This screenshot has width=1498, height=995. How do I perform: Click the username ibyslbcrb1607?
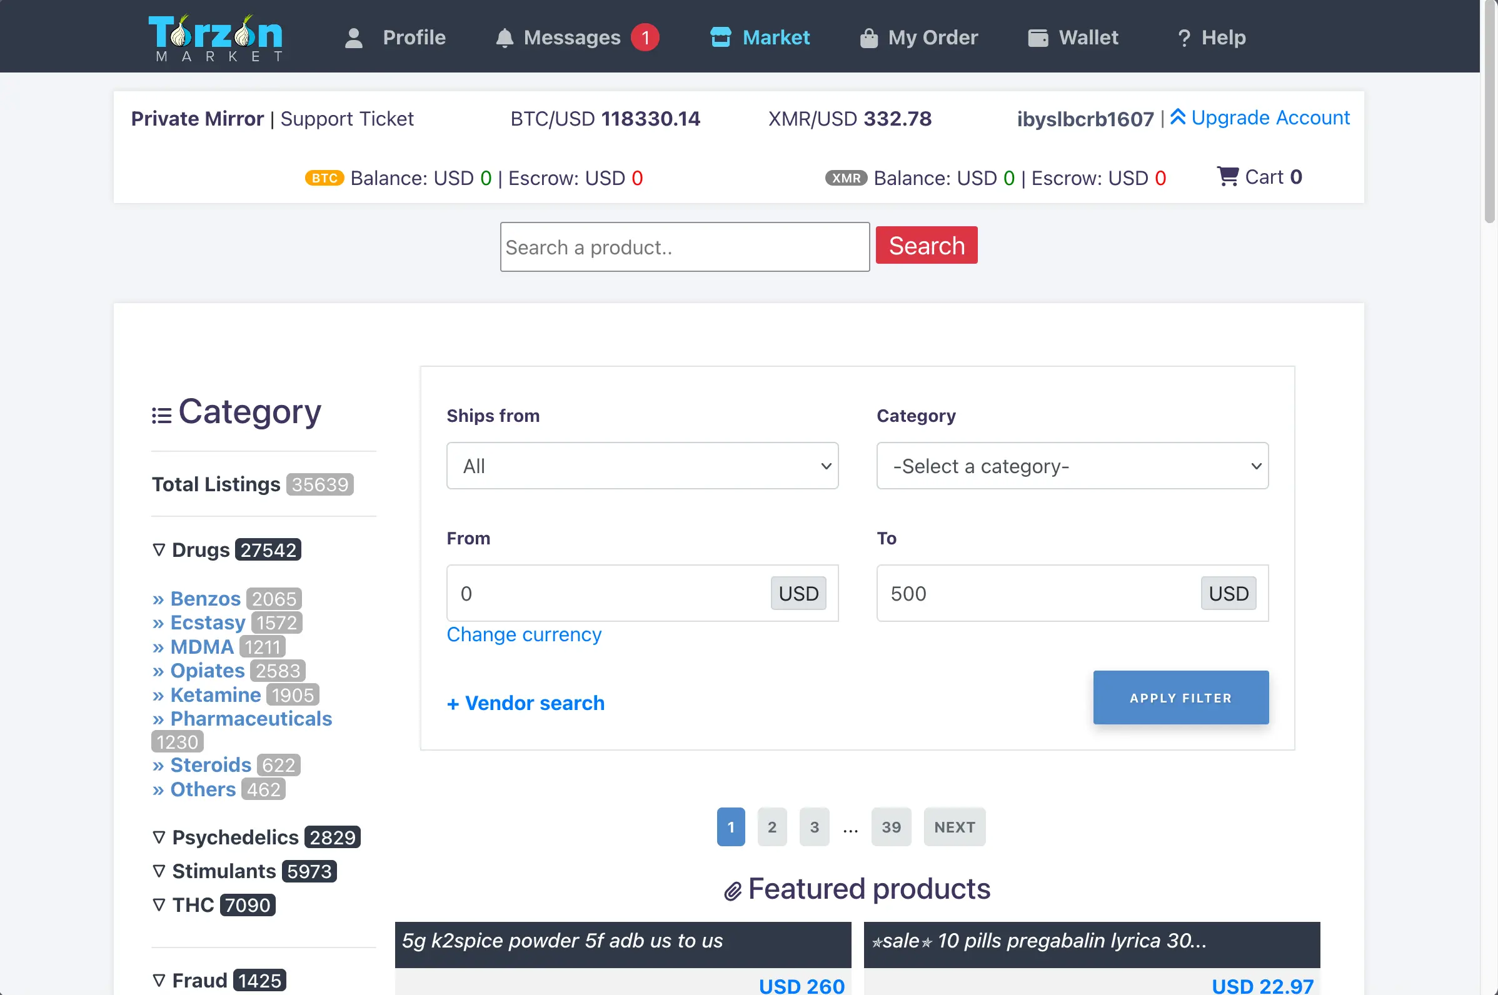point(1085,119)
